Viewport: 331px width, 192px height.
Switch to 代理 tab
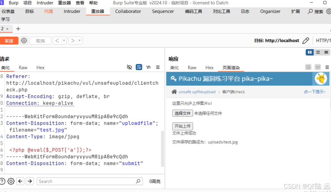point(49,11)
